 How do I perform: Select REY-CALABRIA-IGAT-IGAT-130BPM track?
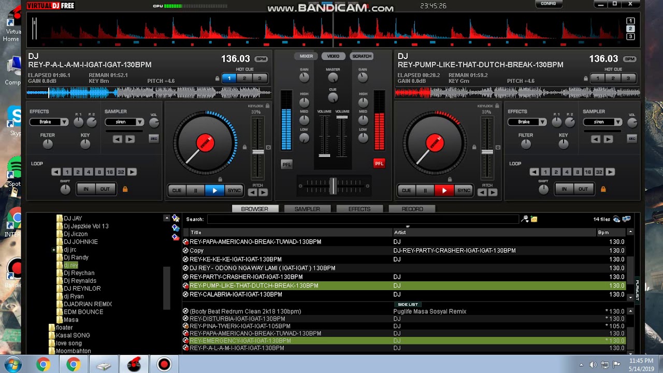click(236, 294)
